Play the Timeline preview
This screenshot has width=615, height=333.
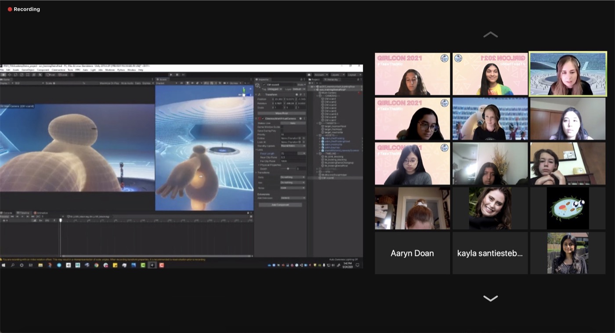[22, 217]
